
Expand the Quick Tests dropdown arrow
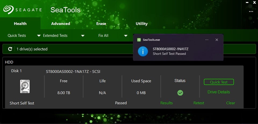pyautogui.click(x=39, y=36)
